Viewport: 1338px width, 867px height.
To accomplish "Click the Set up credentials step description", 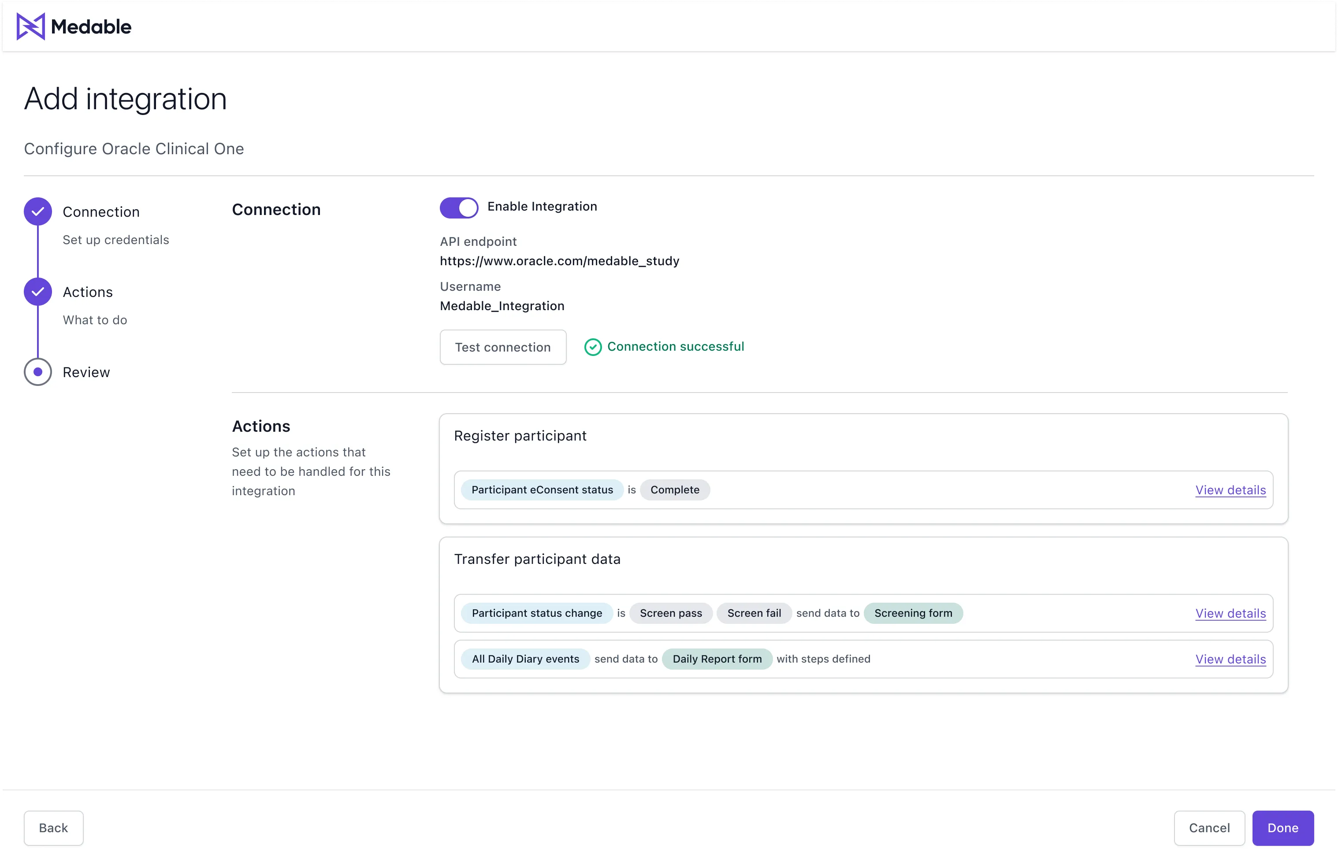I will 116,240.
